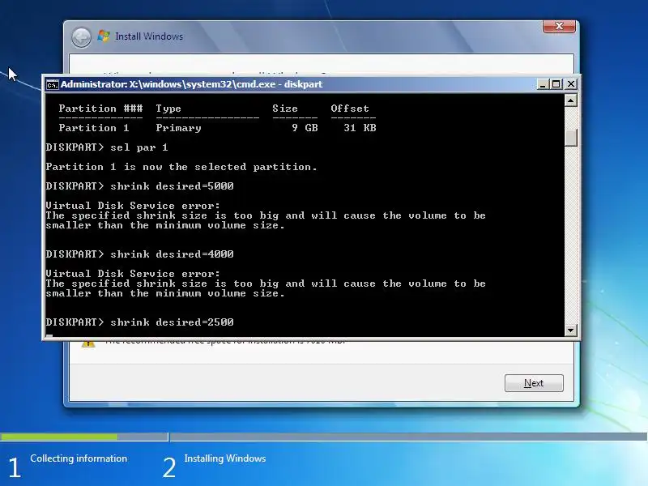This screenshot has height=486, width=648.
Task: Click the 'shrink desired=2500' command line
Action: 139,322
